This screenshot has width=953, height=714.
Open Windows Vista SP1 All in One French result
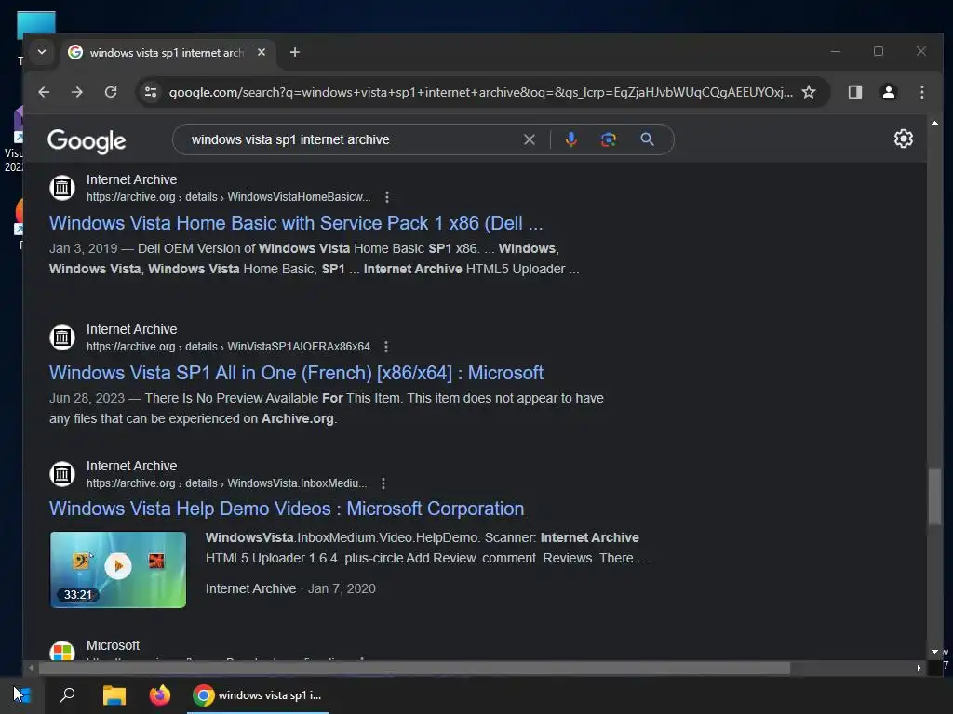[296, 373]
